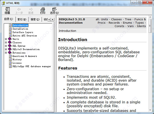Image resolution: width=154 pixels, height=114 pixels.
Task: Open the Consts link in header
Action: click(x=119, y=26)
